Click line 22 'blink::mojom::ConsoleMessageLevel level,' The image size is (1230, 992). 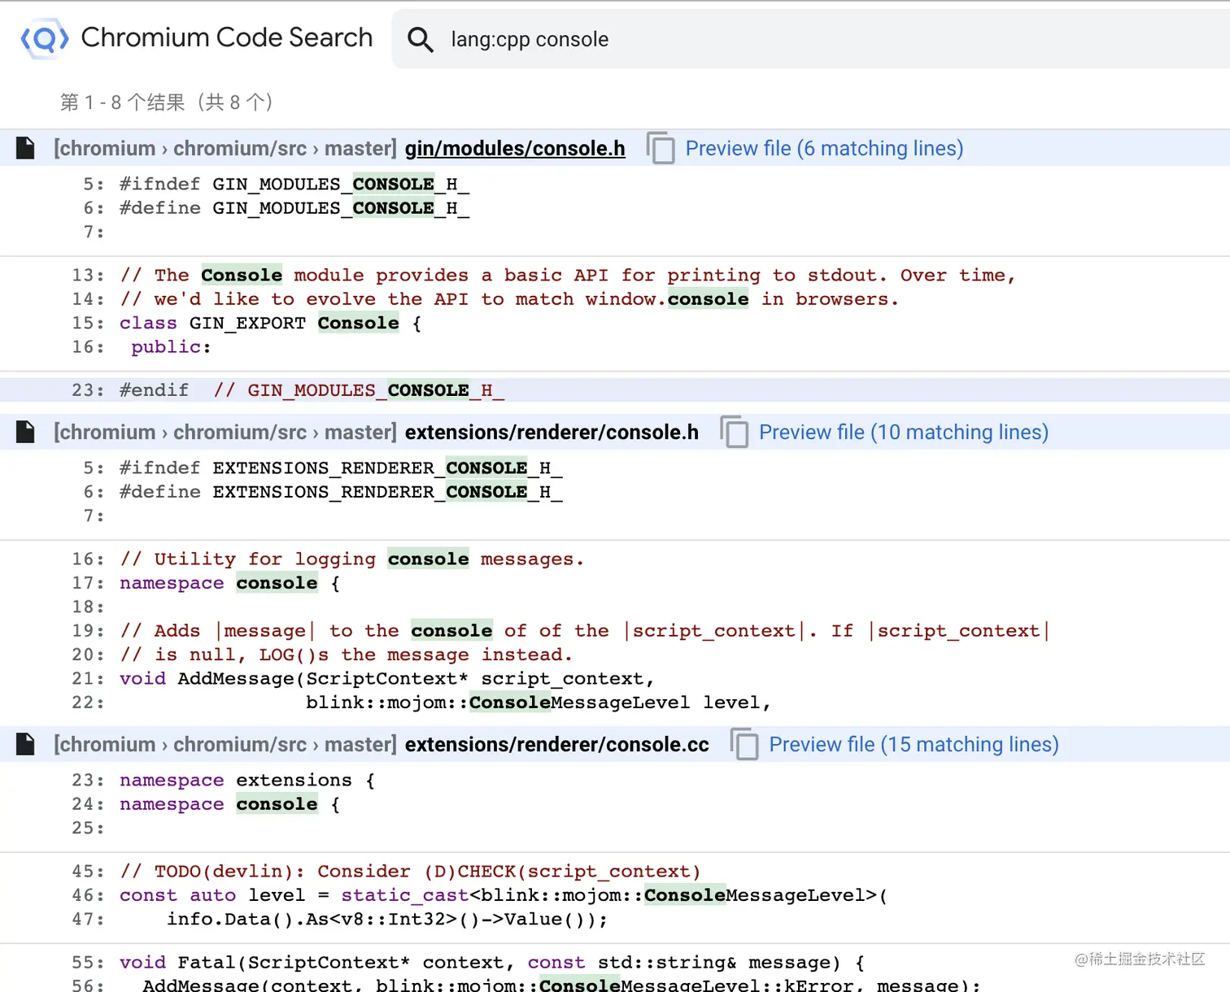(x=538, y=702)
